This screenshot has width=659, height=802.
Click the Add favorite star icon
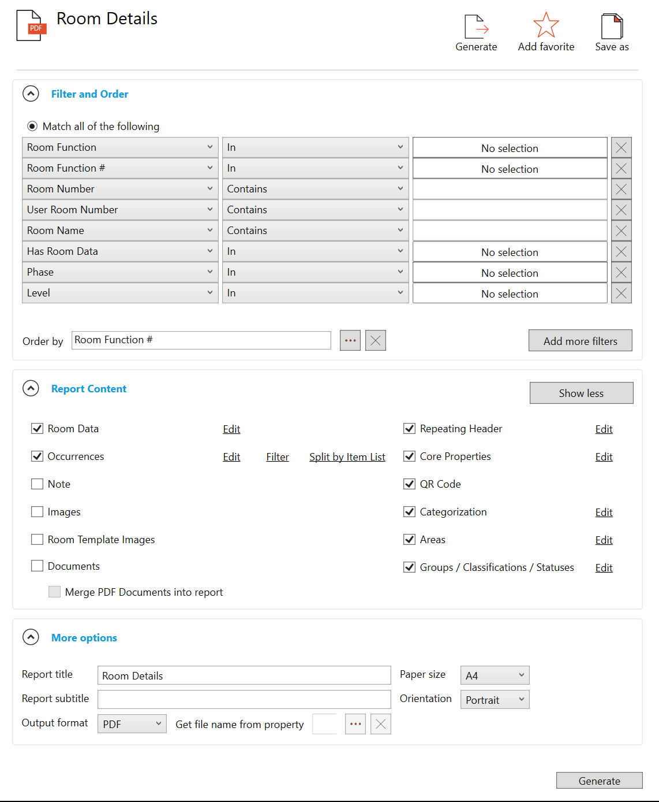pos(546,26)
